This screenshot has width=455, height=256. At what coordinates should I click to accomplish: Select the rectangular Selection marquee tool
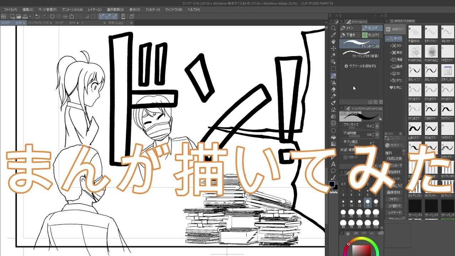[x=333, y=69]
